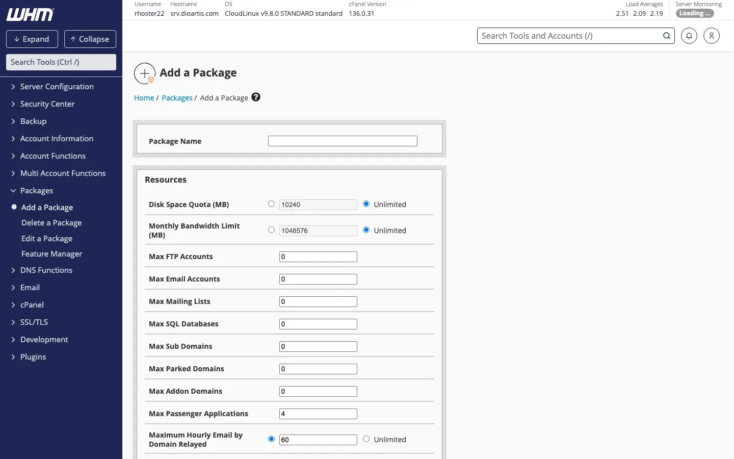734x459 pixels.
Task: Expand Multi Account Functions menu
Action: [x=63, y=173]
